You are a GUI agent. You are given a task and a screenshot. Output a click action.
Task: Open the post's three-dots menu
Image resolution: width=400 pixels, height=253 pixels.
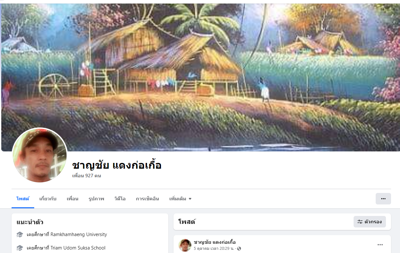click(380, 245)
